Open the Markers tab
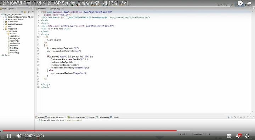Viewport: 255px width, 140px height. (40, 117)
